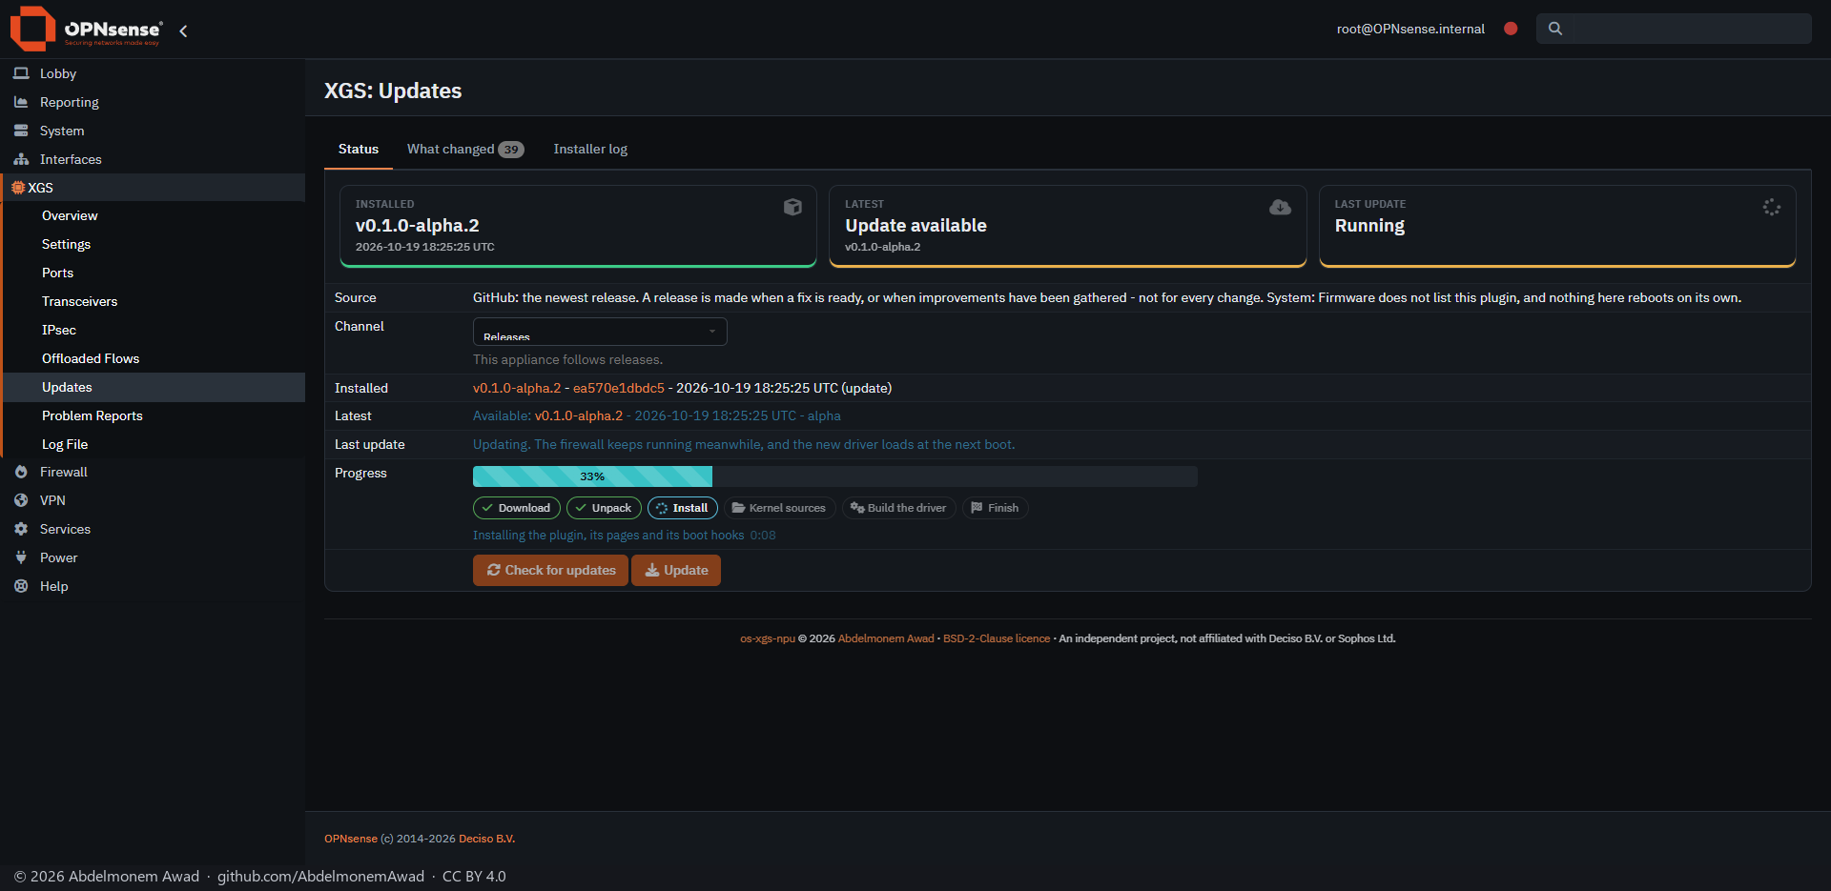The image size is (1831, 891).
Task: Open Offloaded Flows in XGS menu
Action: coord(154,358)
